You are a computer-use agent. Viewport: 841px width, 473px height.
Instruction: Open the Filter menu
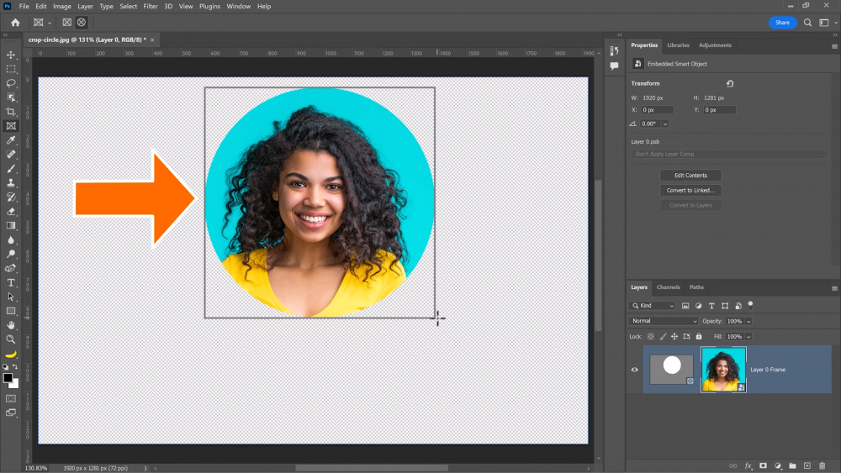[151, 7]
